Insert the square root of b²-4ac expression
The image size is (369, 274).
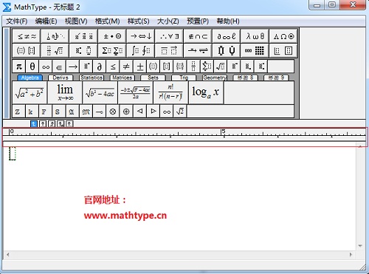100,92
